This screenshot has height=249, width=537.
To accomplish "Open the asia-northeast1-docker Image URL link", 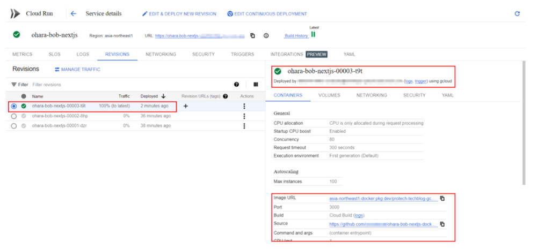I will point(383,198).
